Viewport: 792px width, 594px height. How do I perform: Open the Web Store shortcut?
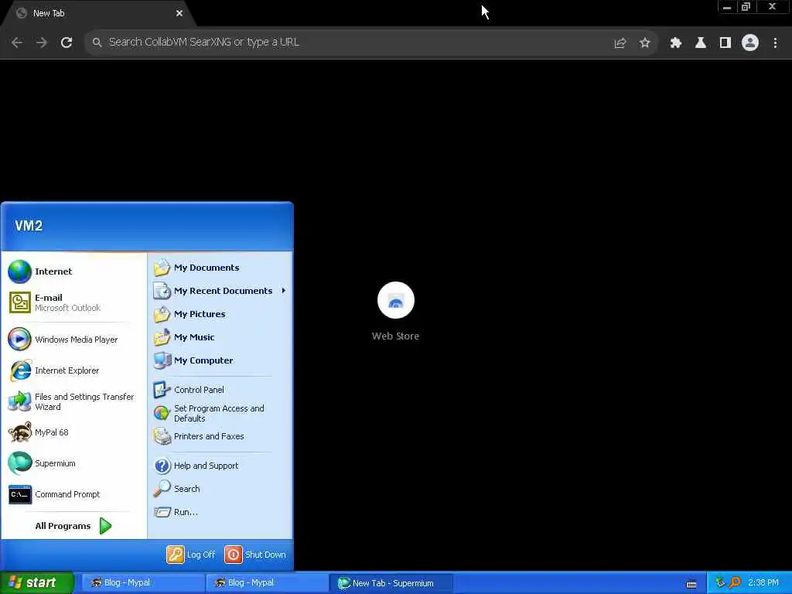click(x=395, y=311)
